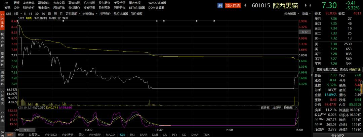Close the KDJ indicator panel
The width and height of the screenshot is (363, 137).
click(x=296, y=108)
